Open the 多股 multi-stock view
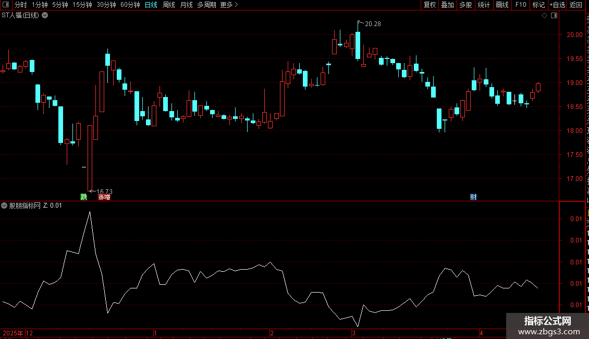Screen dimensions: 589x339 pos(466,5)
